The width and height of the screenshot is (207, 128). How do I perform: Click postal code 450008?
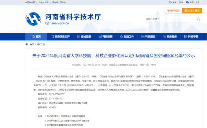tap(53, 107)
